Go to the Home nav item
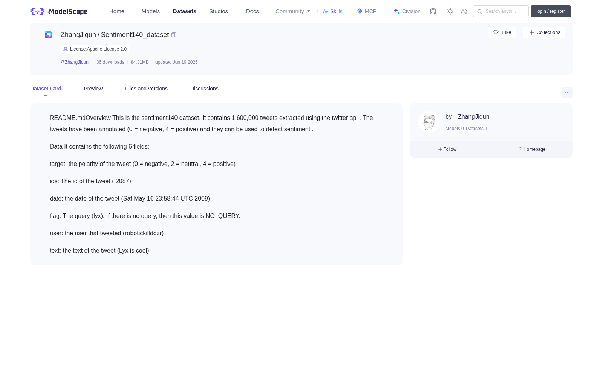 [117, 11]
